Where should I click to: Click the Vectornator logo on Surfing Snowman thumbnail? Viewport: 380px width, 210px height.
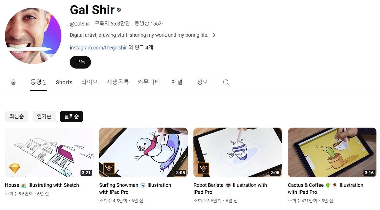click(x=109, y=168)
